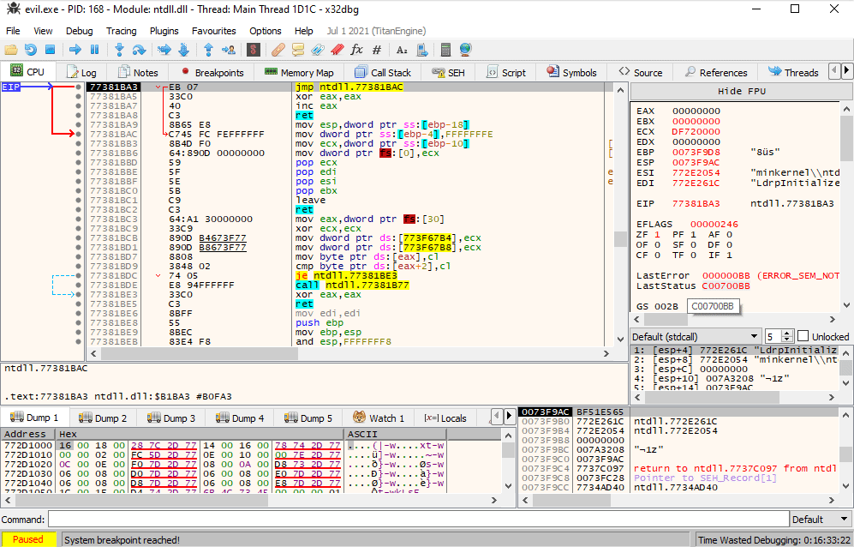Open the Tracing menu
854x547 pixels.
tap(122, 31)
